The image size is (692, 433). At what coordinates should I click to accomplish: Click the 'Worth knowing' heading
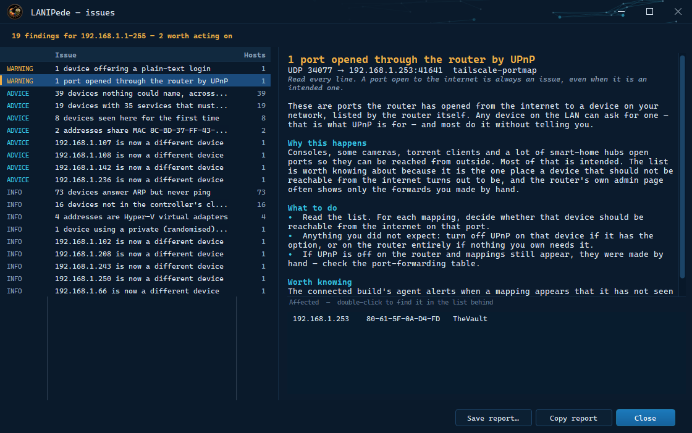[319, 282]
